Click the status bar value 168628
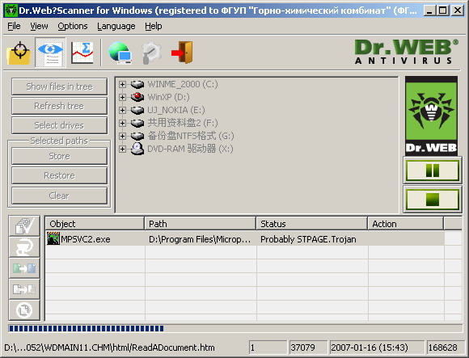 [446, 347]
